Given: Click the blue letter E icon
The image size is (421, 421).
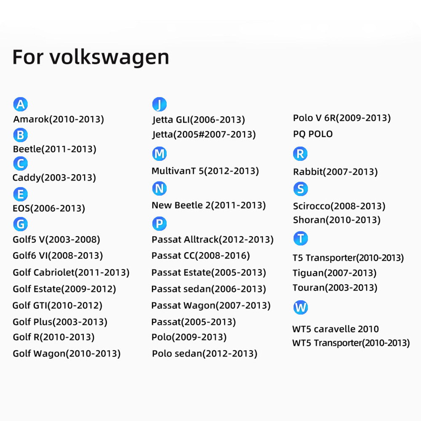Looking at the screenshot, I should (x=20, y=194).
